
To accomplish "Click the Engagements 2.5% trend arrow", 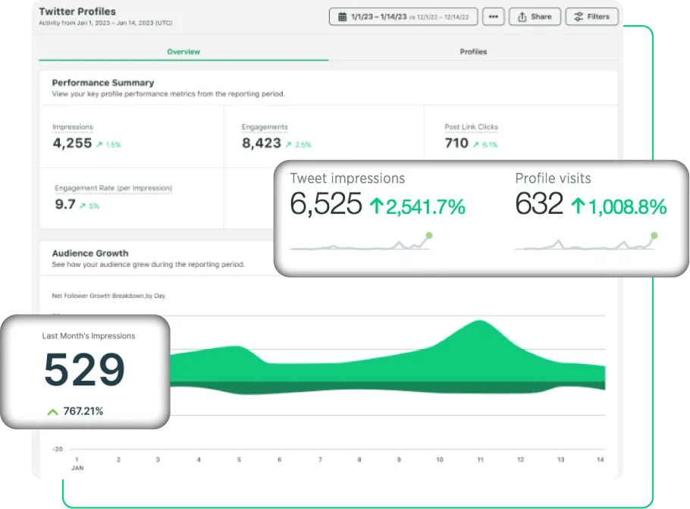I will [288, 144].
